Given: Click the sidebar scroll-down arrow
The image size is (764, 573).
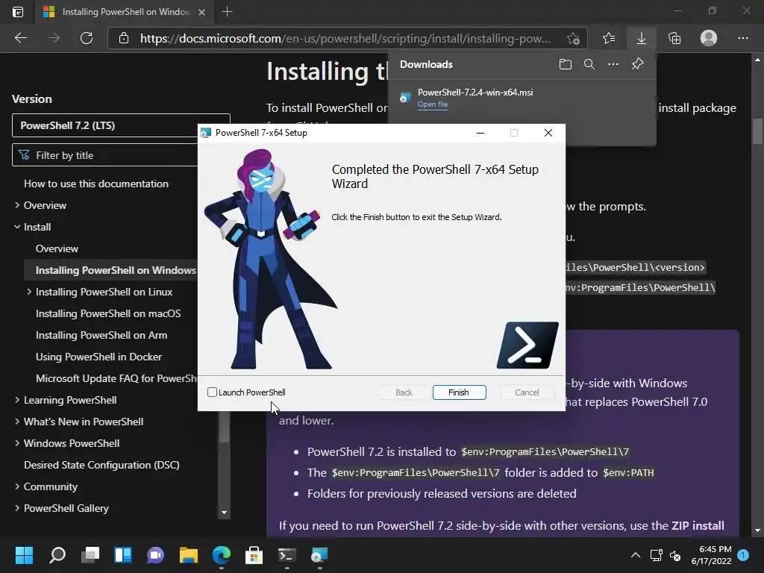Looking at the screenshot, I should pyautogui.click(x=224, y=513).
